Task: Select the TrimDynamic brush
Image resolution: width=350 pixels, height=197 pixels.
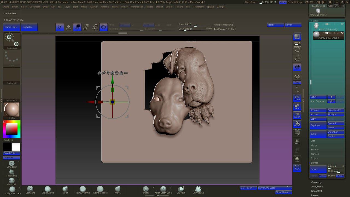Action: click(83, 189)
